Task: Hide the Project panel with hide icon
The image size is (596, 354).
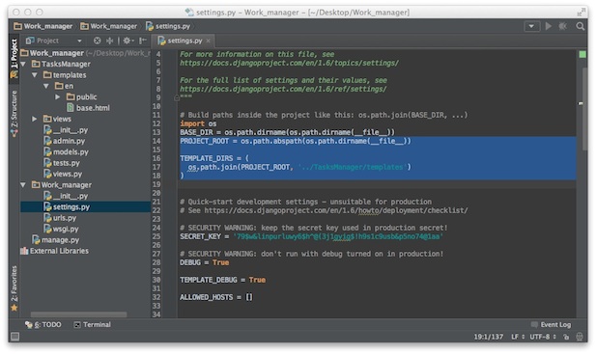Action: pos(143,41)
